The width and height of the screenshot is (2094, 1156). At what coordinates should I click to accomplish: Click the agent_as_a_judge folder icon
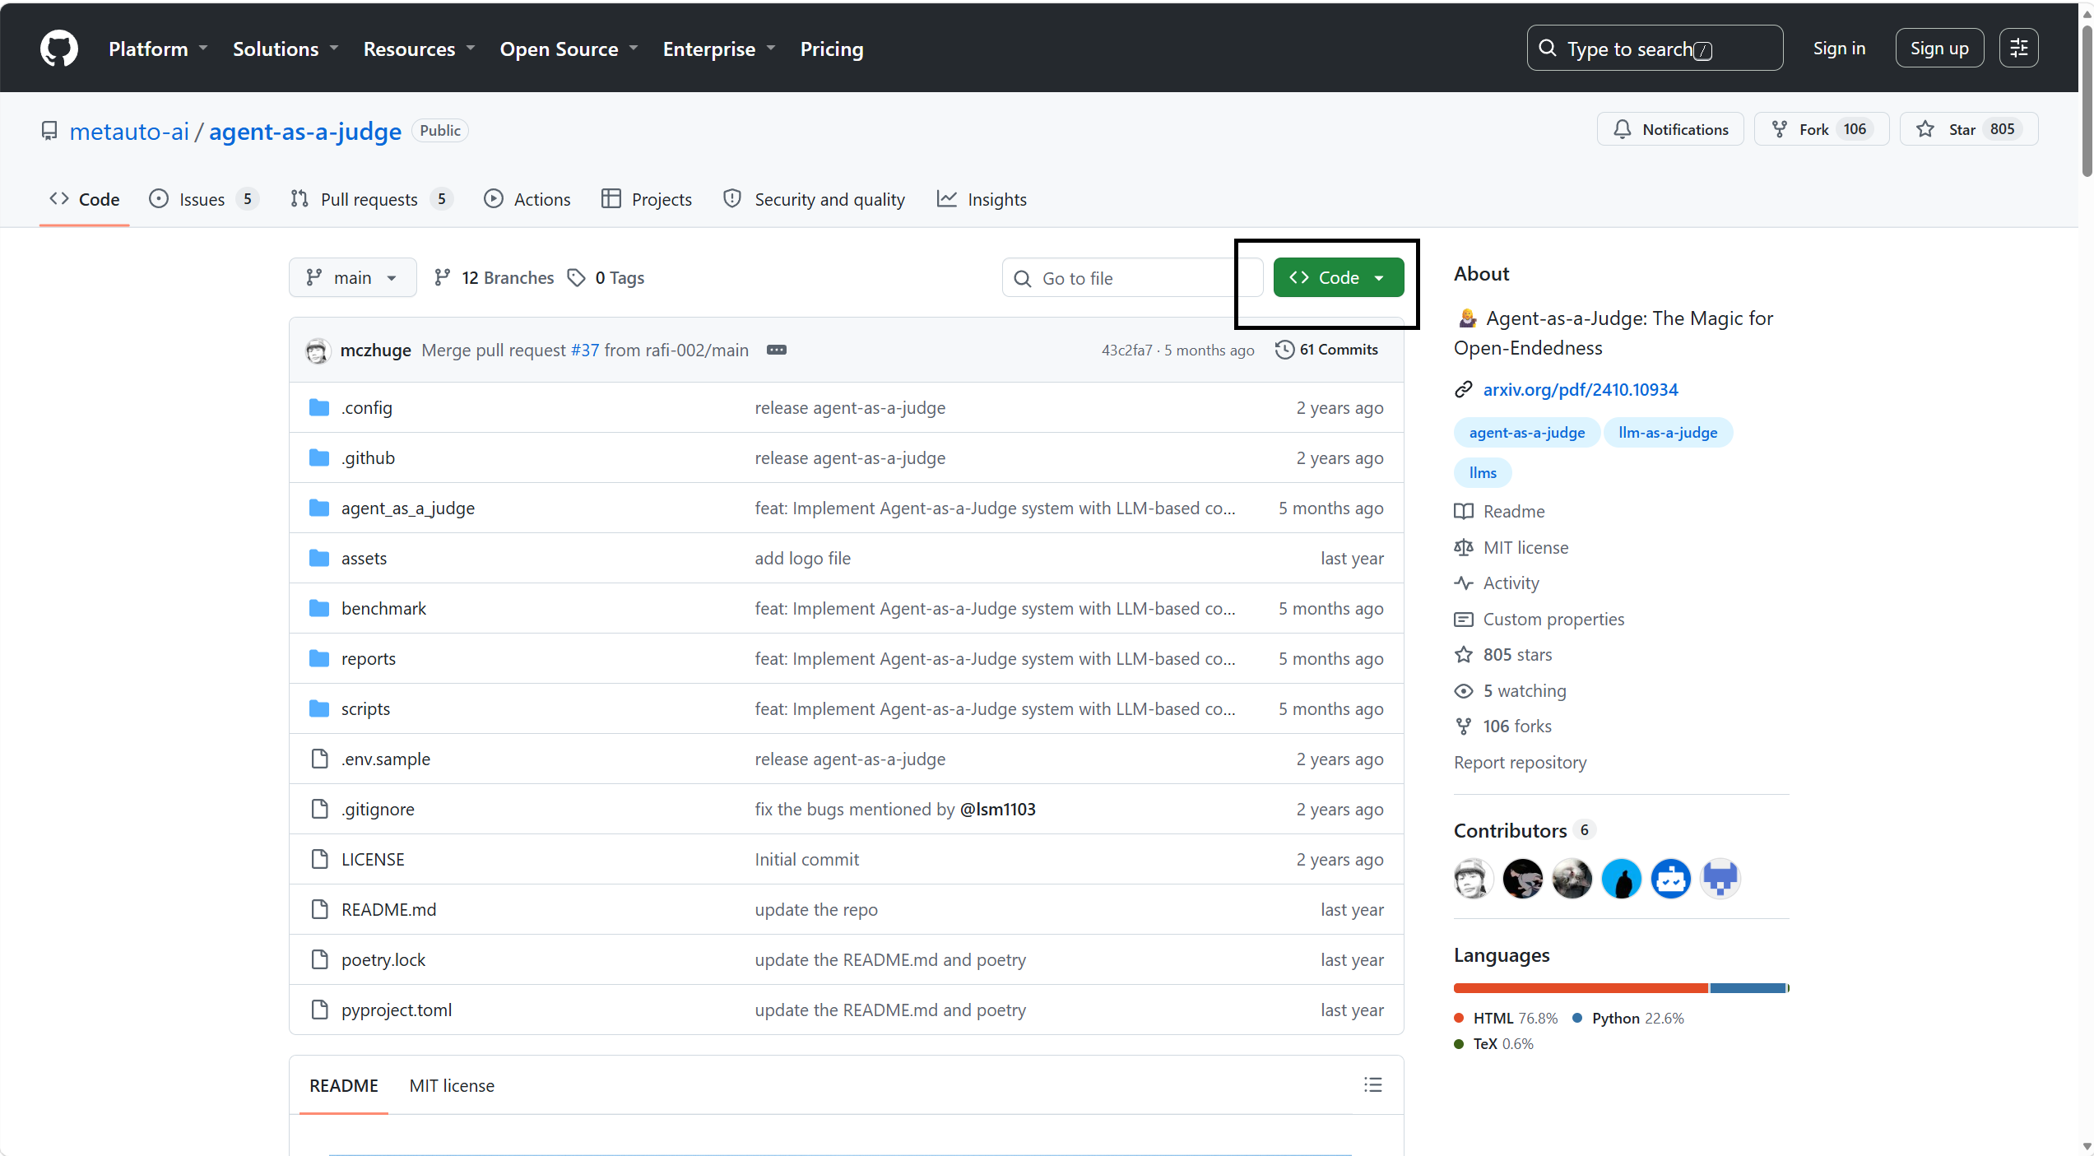tap(319, 508)
